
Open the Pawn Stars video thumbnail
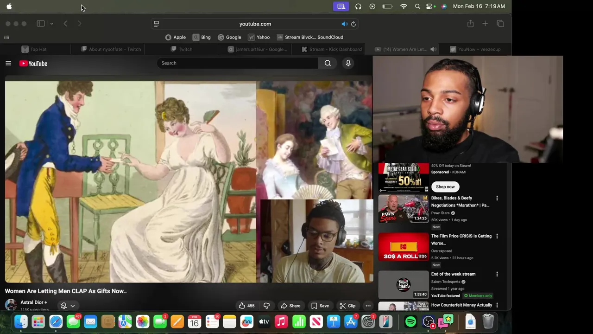404,209
